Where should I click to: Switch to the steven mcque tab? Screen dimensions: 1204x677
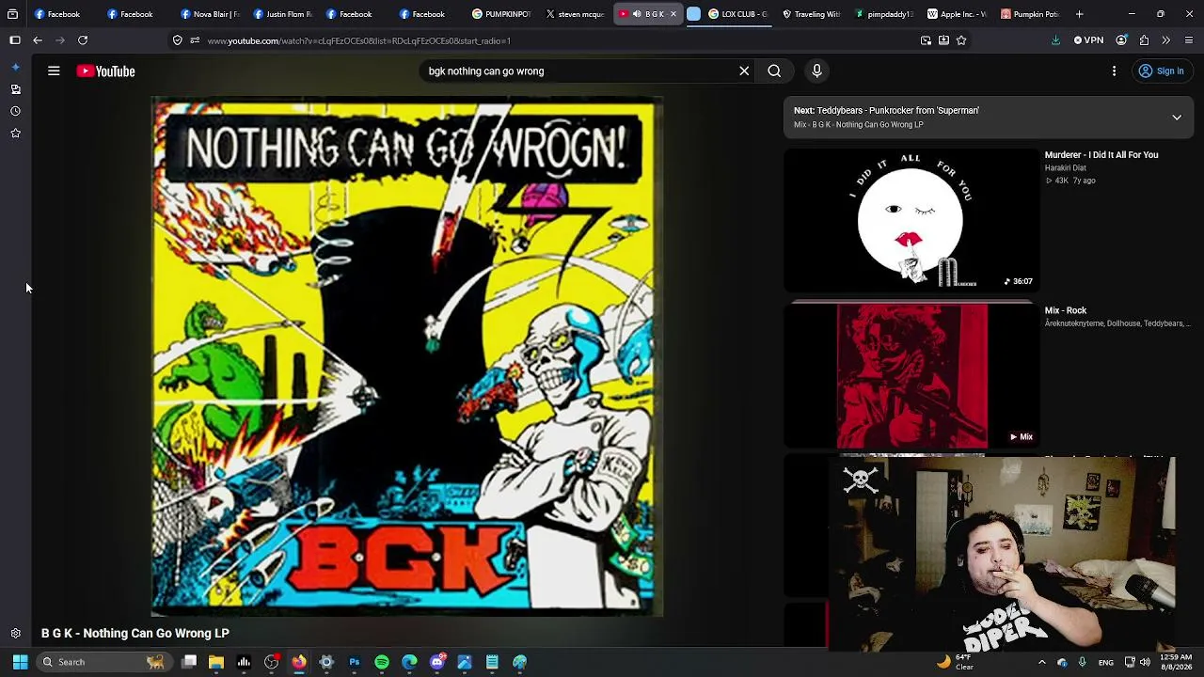[x=575, y=14]
